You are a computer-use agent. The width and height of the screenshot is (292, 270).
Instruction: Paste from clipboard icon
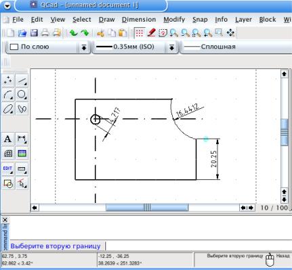tap(123, 33)
